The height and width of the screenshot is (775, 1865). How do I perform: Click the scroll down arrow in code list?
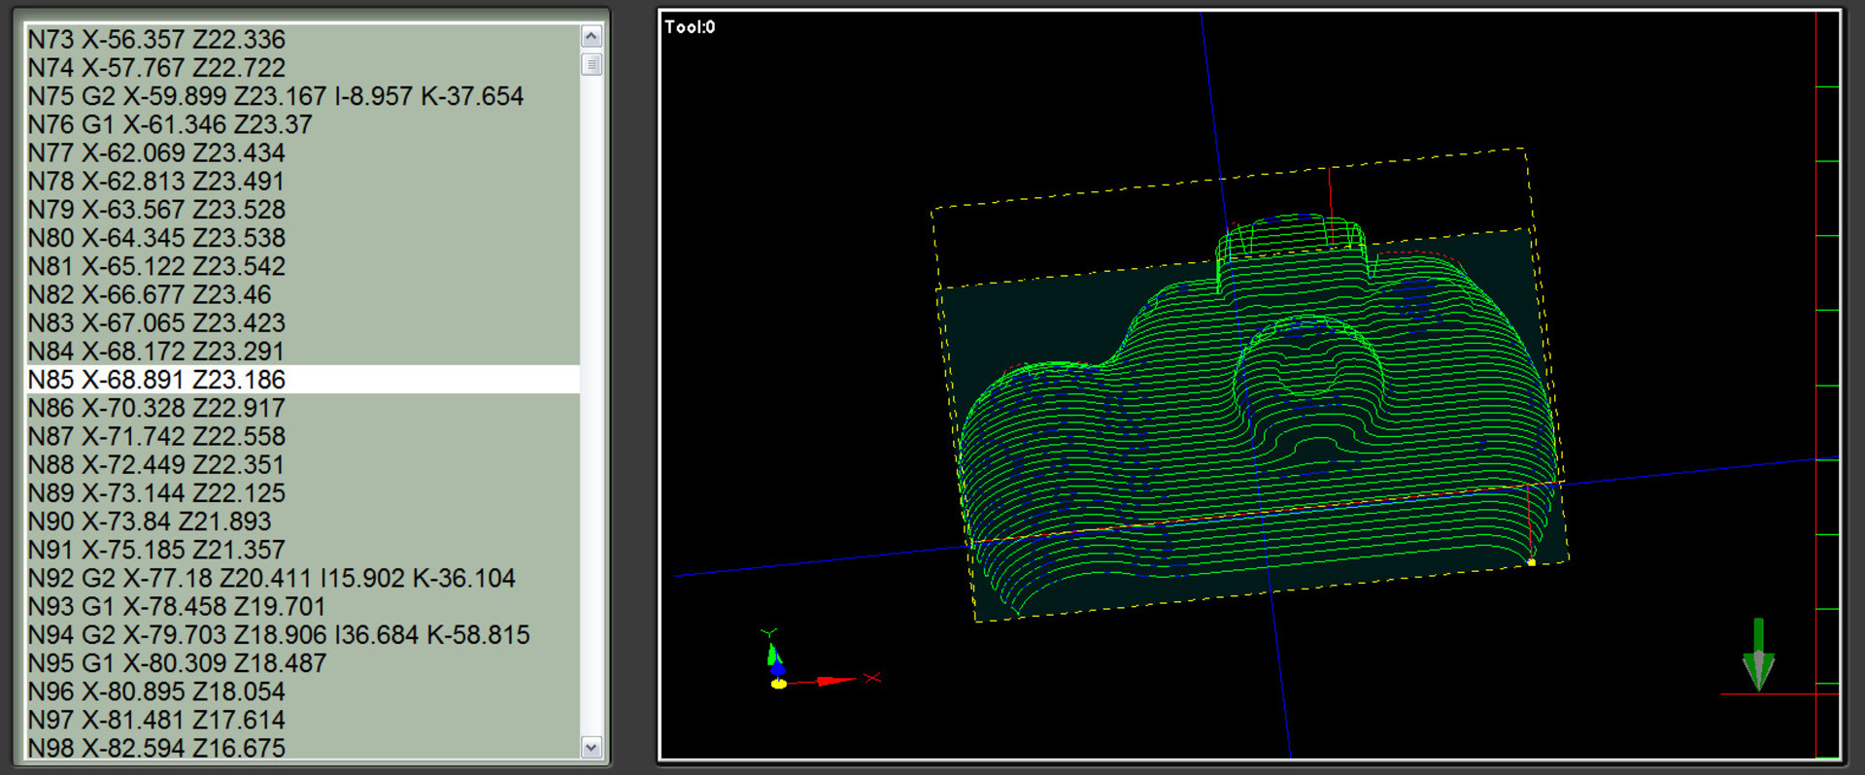[x=591, y=747]
